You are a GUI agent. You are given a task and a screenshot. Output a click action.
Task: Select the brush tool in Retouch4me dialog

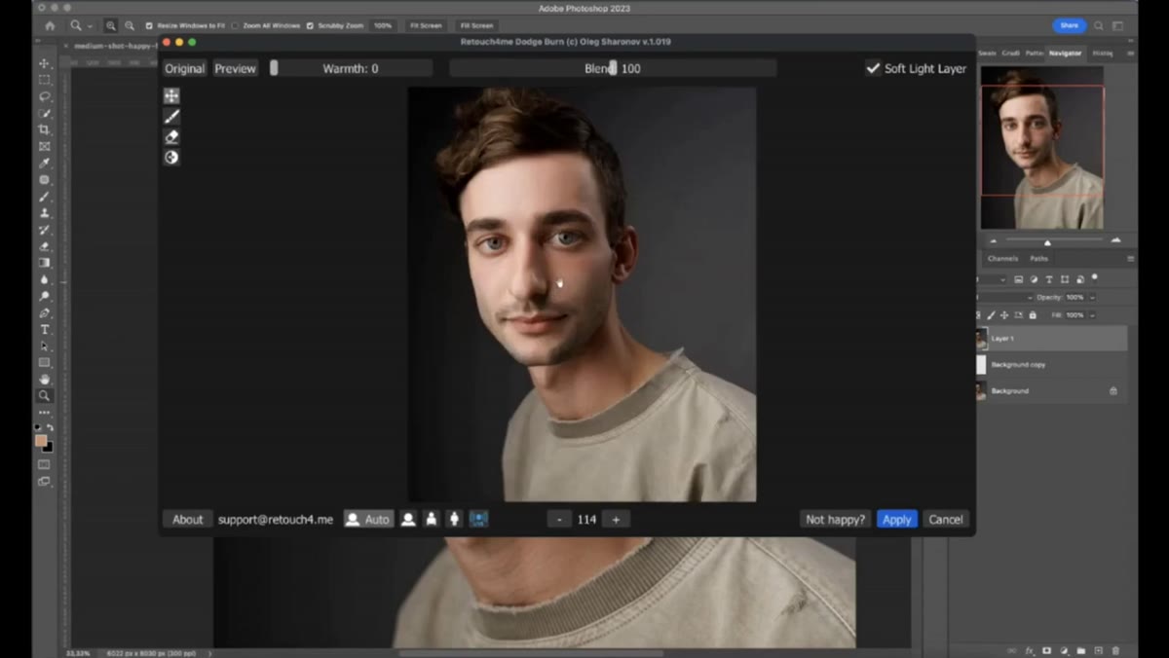tap(171, 116)
